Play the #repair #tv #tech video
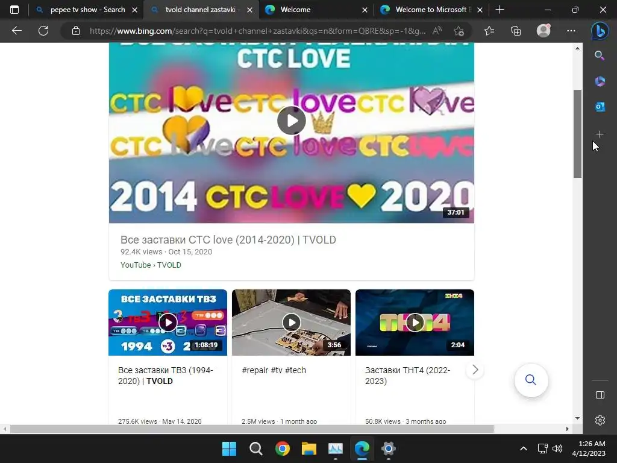Viewport: 617px width, 463px height. 291,323
